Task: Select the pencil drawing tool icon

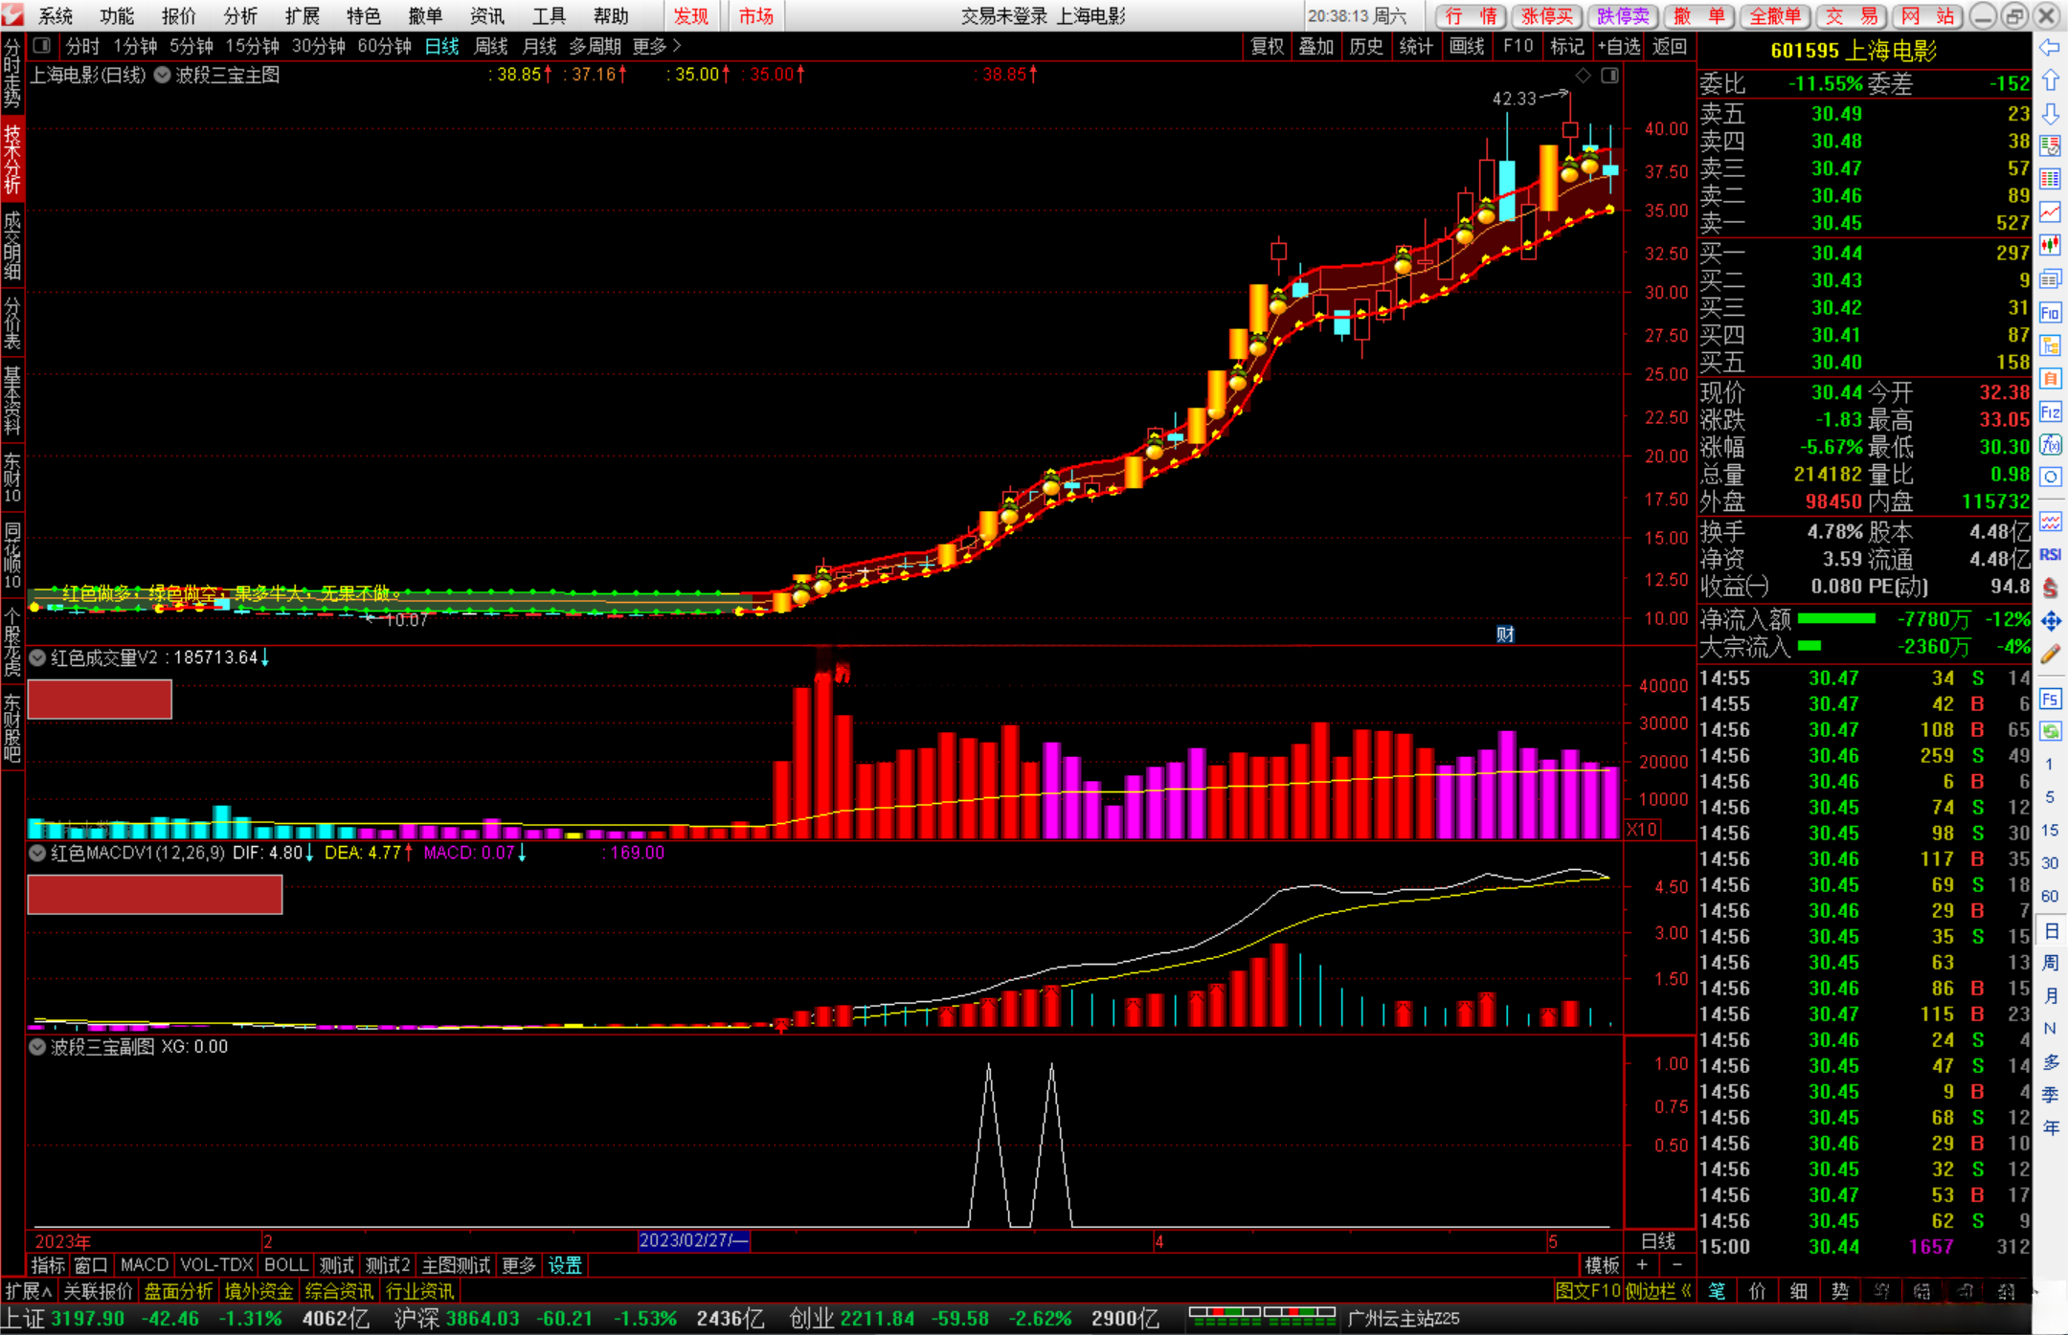Action: 2050,656
